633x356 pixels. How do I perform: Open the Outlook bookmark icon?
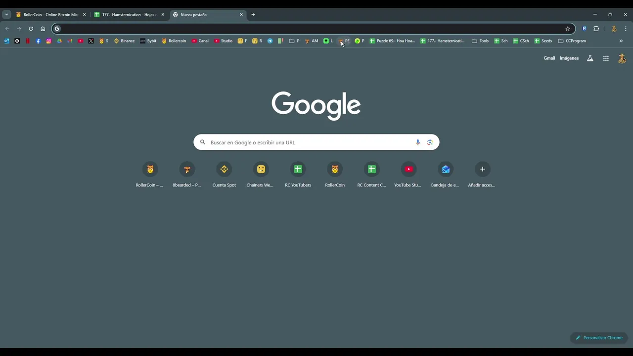[6, 41]
